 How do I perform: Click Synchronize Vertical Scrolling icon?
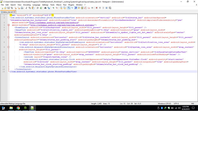(61, 8)
